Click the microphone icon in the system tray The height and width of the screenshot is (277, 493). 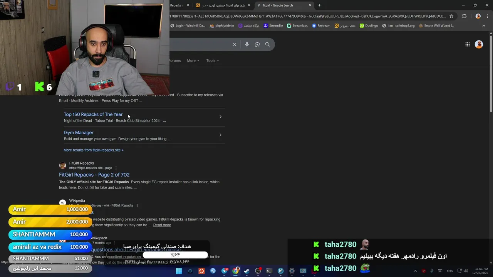click(x=432, y=271)
